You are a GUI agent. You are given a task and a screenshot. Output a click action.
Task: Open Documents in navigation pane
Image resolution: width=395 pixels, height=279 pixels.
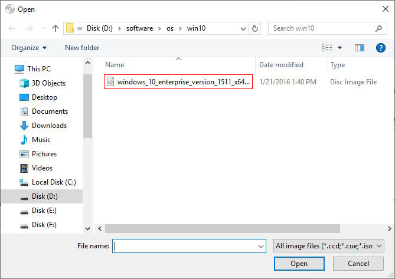tap(50, 111)
